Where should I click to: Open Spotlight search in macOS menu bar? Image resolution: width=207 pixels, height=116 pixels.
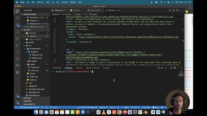point(165,2)
